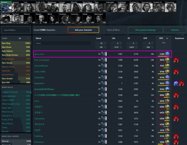The image size is (187, 145).
Task: Click the skill gem icon in Gasladdriel row
Action: tap(167, 77)
